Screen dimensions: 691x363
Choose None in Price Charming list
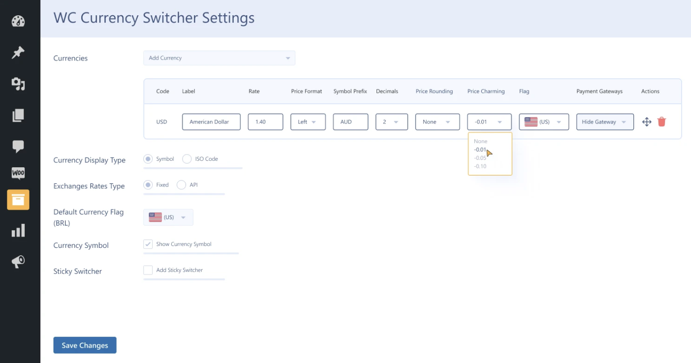(481, 141)
